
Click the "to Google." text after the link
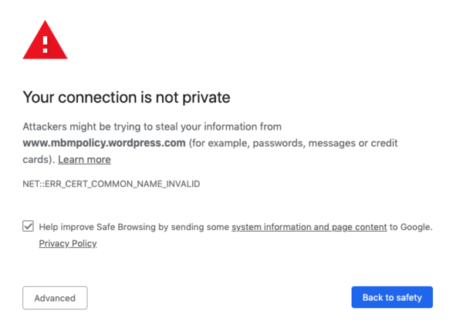pyautogui.click(x=411, y=227)
